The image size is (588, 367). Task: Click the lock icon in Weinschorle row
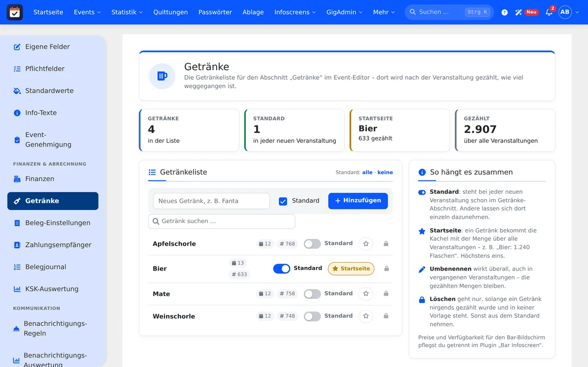tap(386, 316)
